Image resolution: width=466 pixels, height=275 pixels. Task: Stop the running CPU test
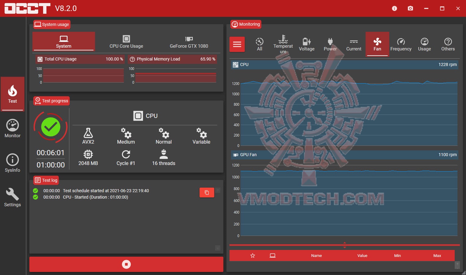[x=126, y=264]
